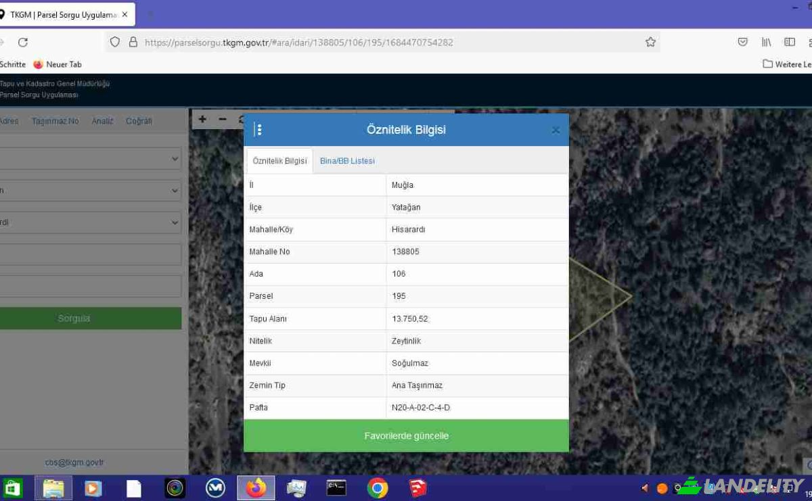Image resolution: width=812 pixels, height=501 pixels.
Task: Switch to the Bina/BB Listesi tab
Action: [x=347, y=161]
